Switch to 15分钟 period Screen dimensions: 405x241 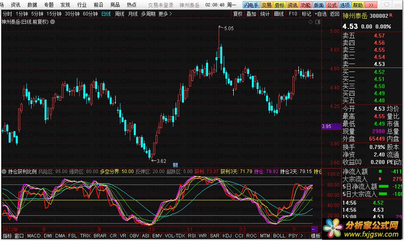[x=54, y=14]
